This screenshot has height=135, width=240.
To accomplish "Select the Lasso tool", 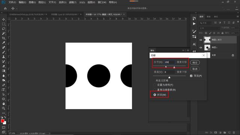I will [x=3, y=29].
